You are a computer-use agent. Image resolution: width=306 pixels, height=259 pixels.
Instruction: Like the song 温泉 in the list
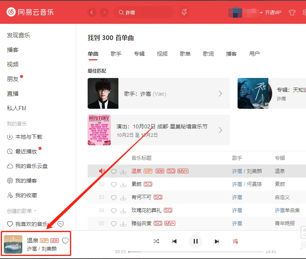pos(114,171)
